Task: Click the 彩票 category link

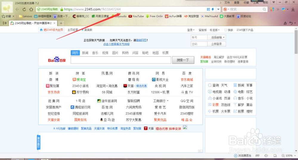Action: pos(213,105)
